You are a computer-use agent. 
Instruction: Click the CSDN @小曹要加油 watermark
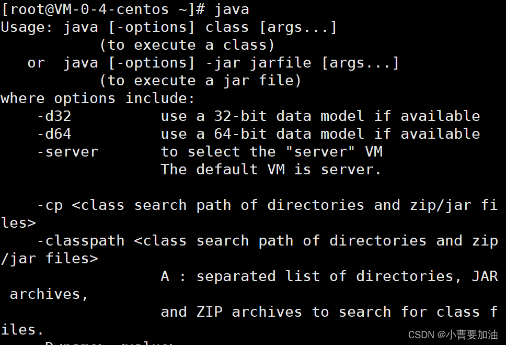coord(453,335)
